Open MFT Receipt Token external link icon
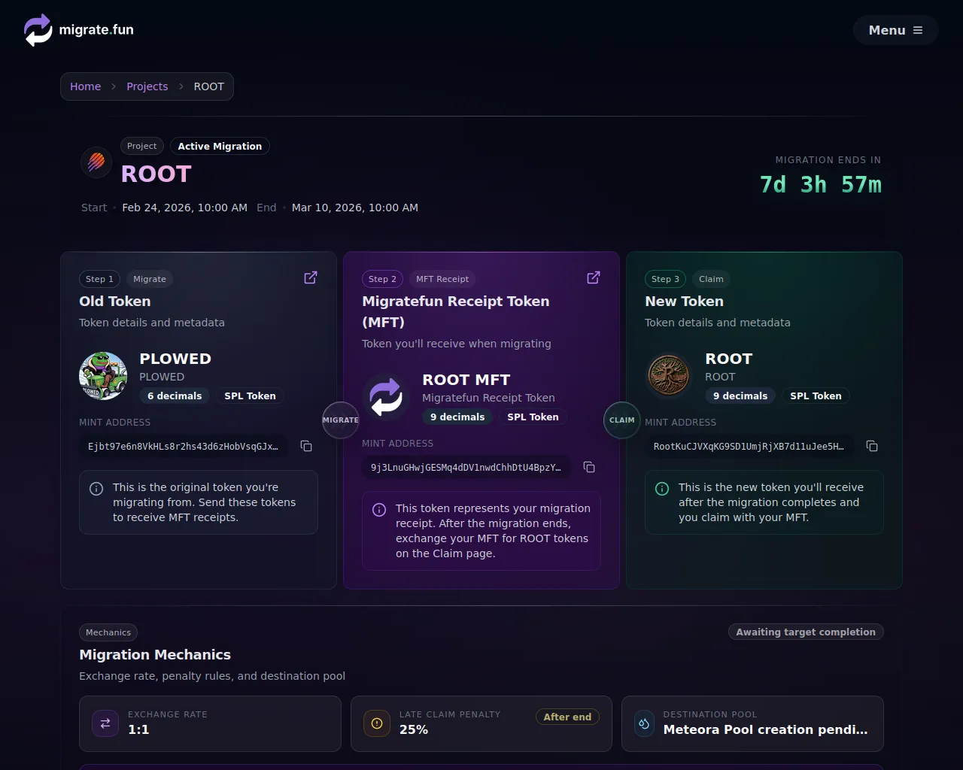 (593, 278)
